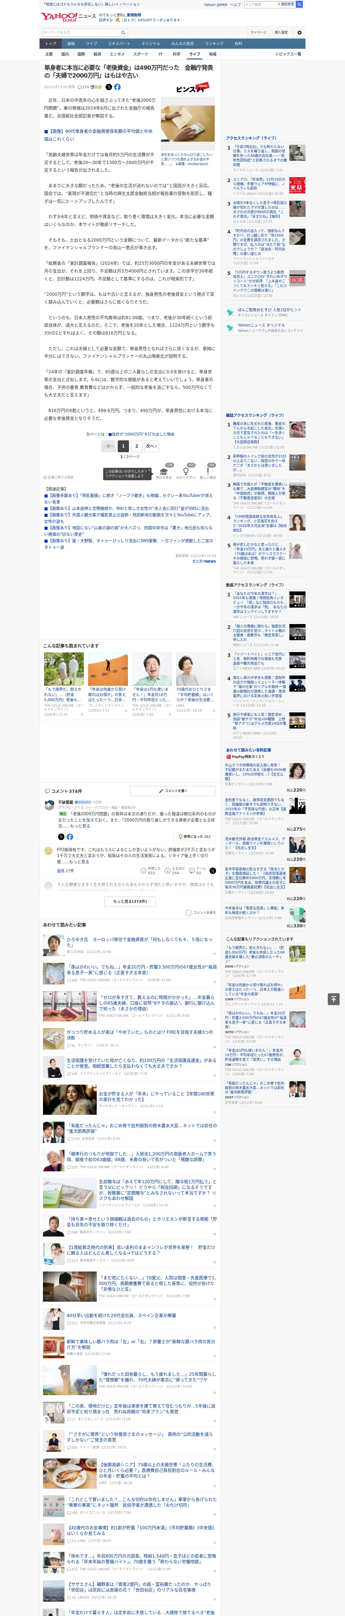The height and width of the screenshot is (1616, 345).
Task: Toggle the コメント非表示 checkbox
Action: click(188, 912)
